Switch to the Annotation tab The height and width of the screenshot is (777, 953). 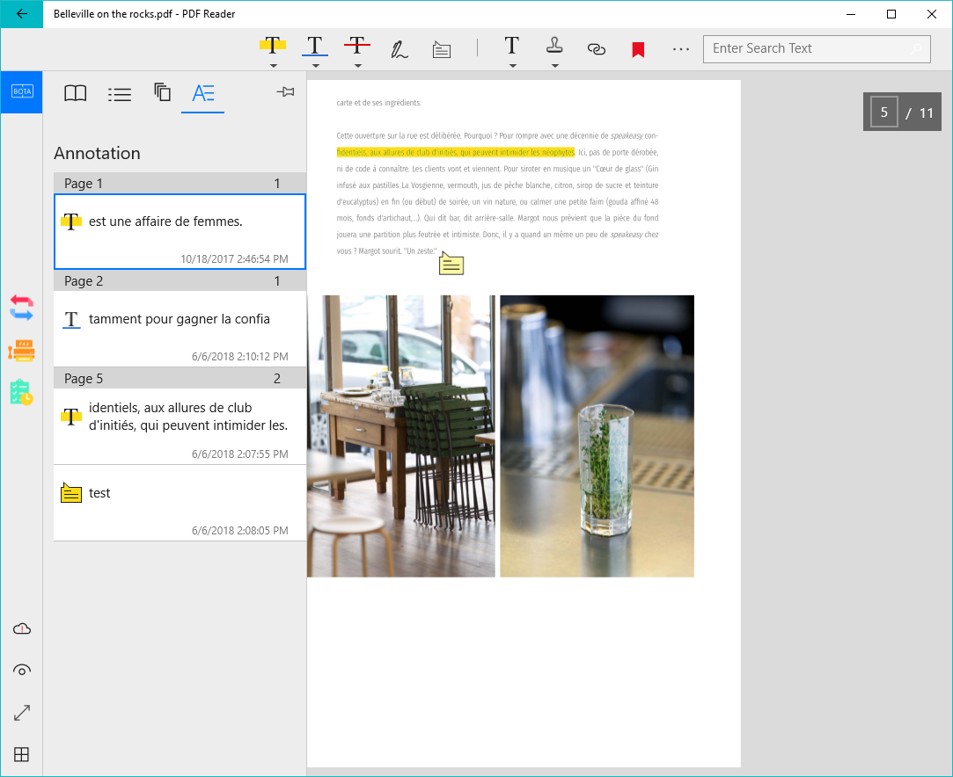point(203,93)
